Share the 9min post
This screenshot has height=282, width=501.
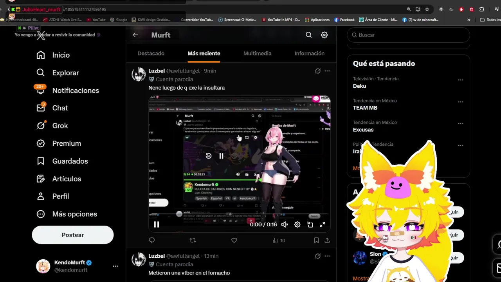coord(327,240)
